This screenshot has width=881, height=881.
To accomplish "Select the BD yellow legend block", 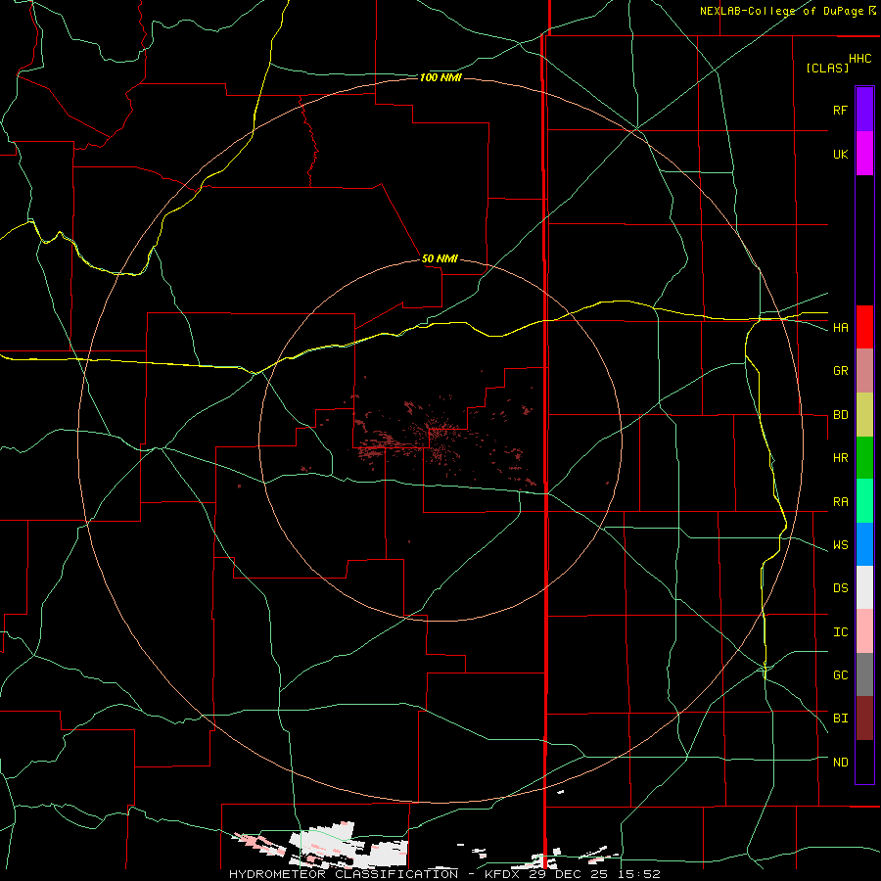I will tap(864, 415).
